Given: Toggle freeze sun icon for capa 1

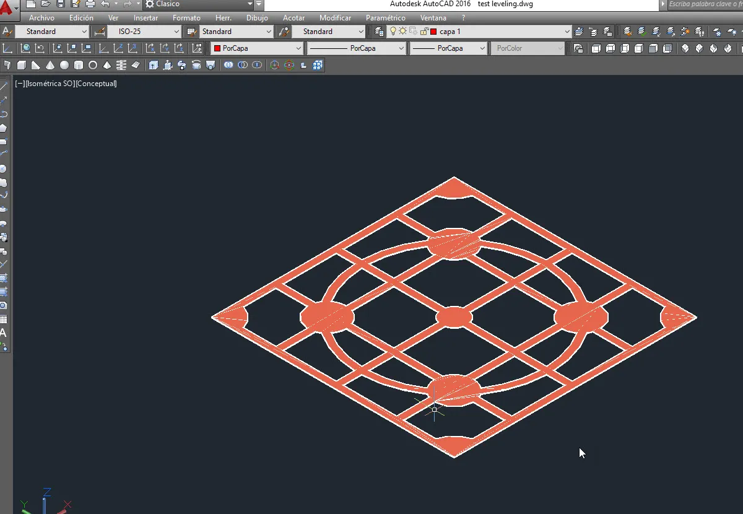Looking at the screenshot, I should coord(402,32).
